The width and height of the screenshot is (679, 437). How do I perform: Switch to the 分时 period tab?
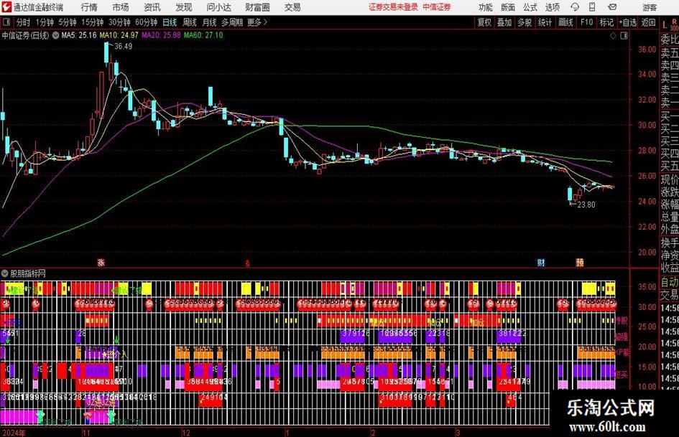(x=24, y=22)
